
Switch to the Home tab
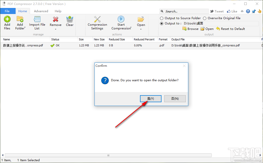point(23,11)
